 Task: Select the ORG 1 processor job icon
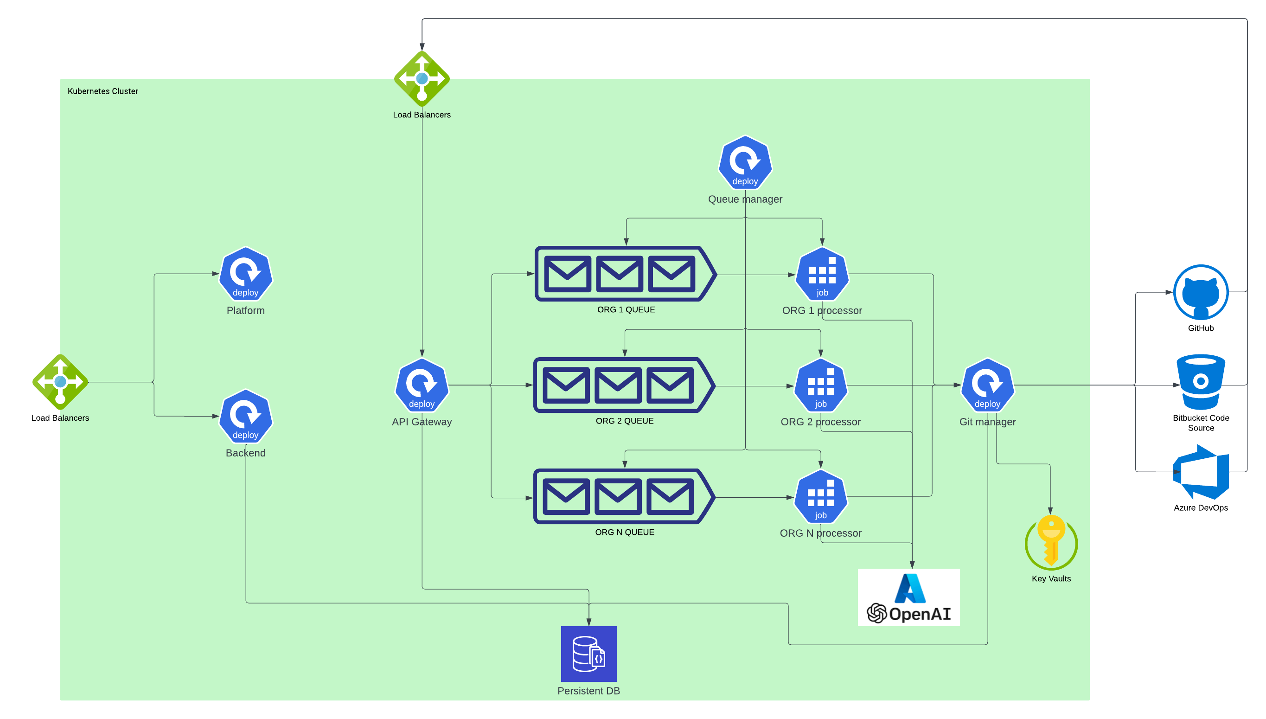point(822,274)
